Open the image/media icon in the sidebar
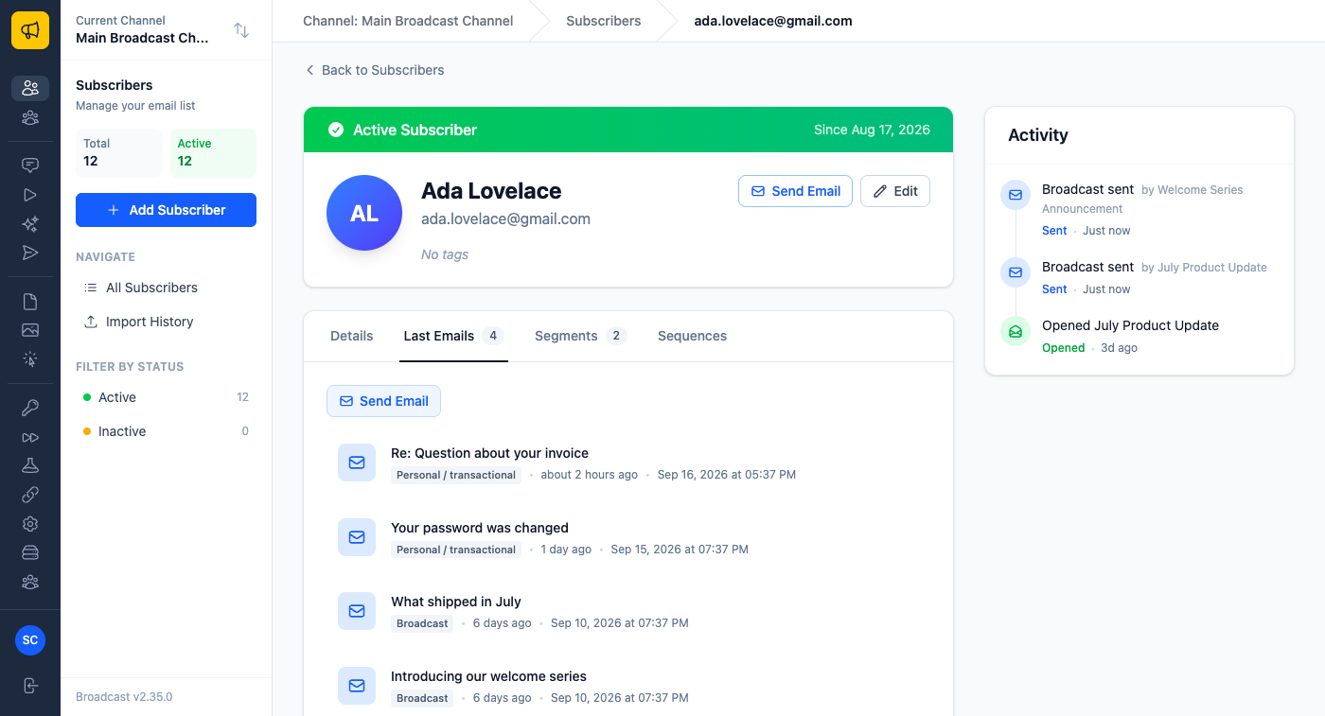 point(30,330)
